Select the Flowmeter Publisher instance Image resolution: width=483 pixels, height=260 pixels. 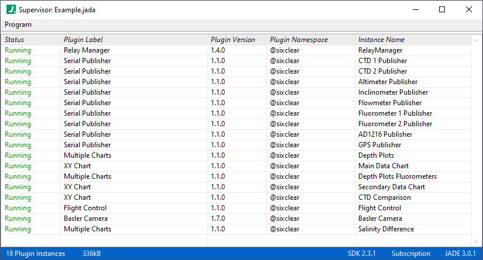(x=390, y=103)
